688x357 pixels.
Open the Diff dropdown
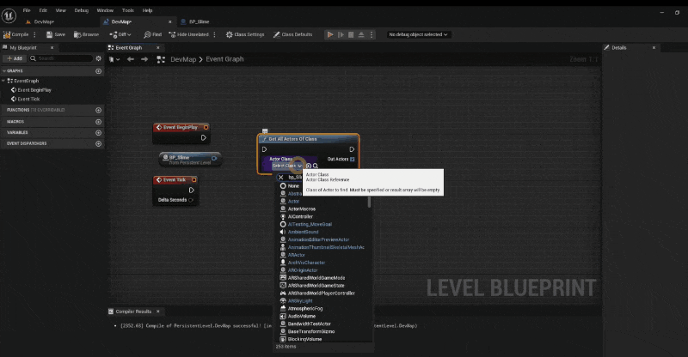coord(120,34)
